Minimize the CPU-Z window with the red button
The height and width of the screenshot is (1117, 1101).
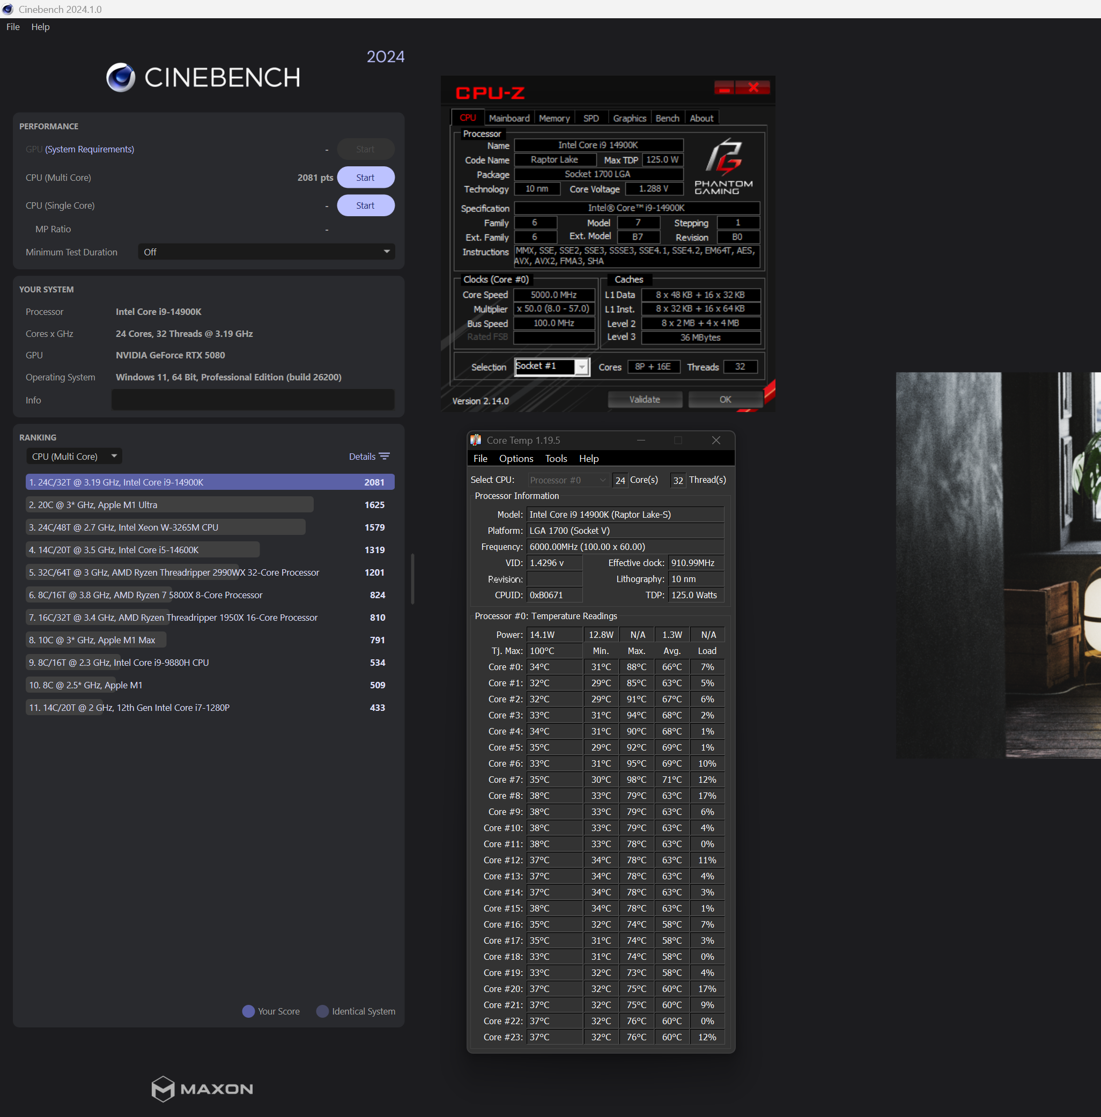coord(723,87)
